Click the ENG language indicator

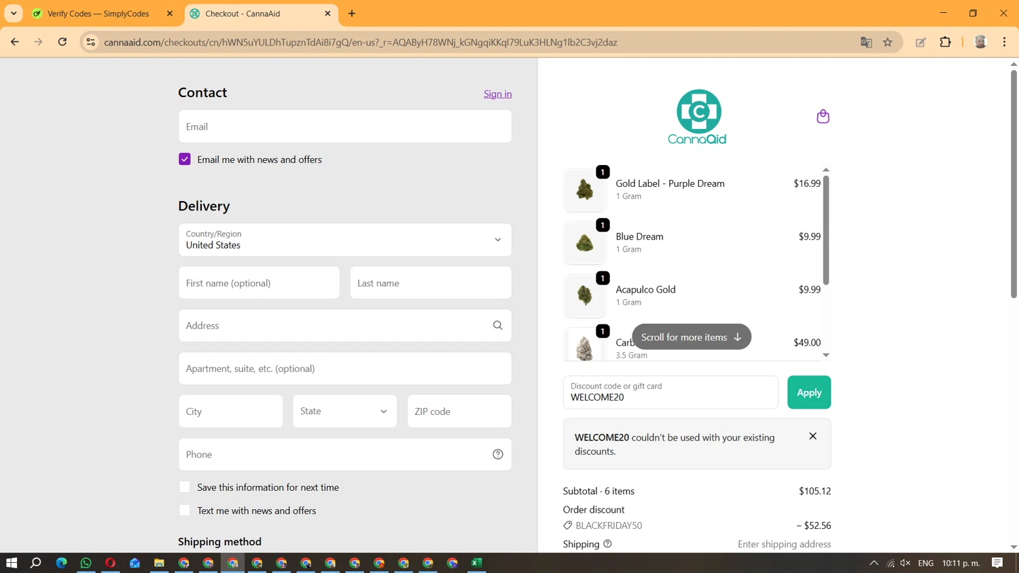point(925,563)
